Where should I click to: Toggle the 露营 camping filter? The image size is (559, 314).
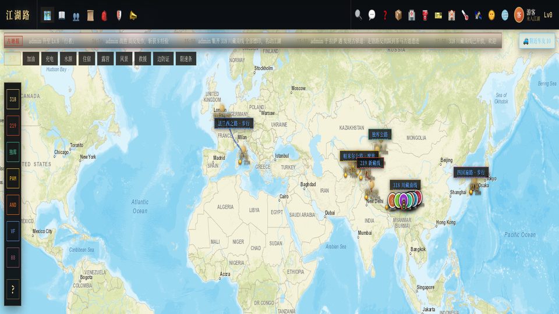pos(105,59)
